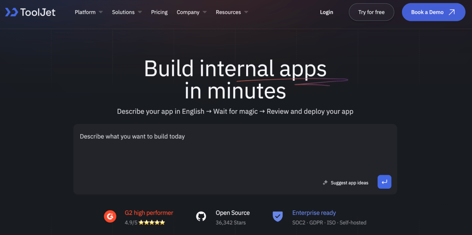Click the 4.9/5 star rating

point(145,223)
